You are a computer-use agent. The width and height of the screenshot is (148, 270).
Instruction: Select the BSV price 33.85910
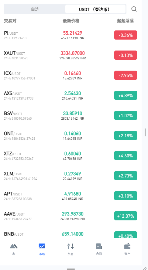(x=73, y=113)
